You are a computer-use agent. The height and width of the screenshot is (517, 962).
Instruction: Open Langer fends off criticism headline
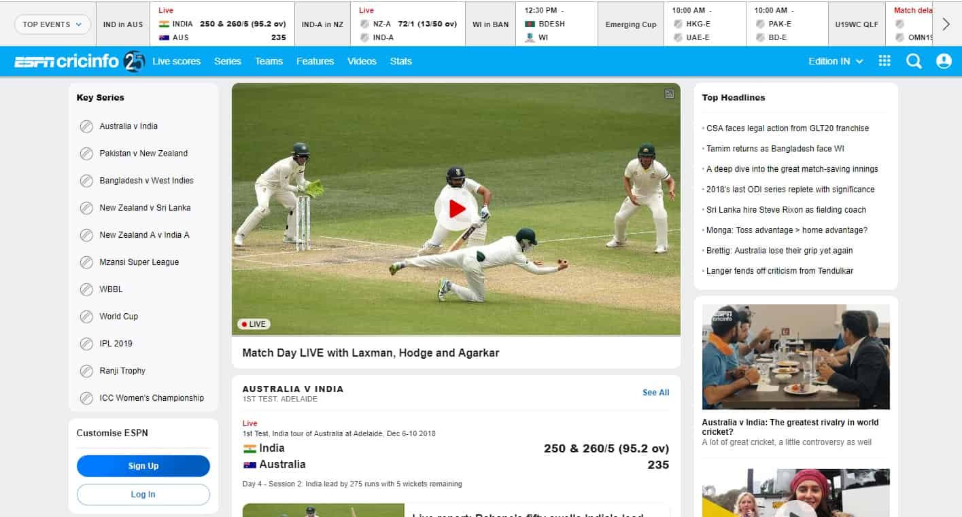(780, 271)
